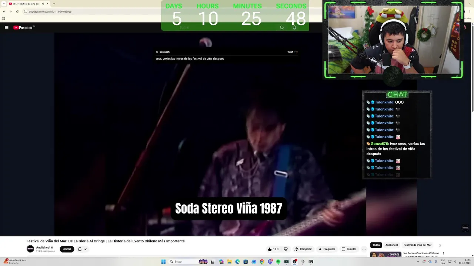Open volume control in system tray
Image resolution: width=474 pixels, height=266 pixels.
(x=454, y=262)
